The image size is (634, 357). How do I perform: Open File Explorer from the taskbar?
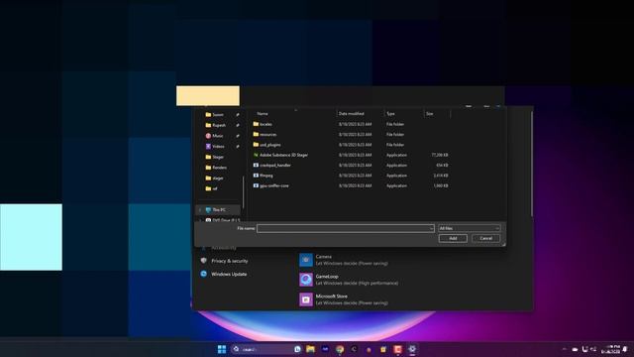click(310, 349)
